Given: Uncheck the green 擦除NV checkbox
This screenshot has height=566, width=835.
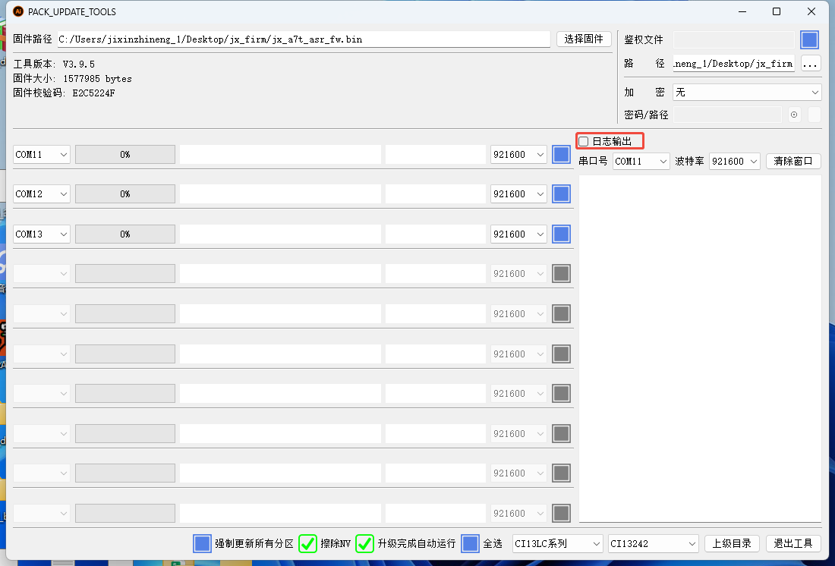Looking at the screenshot, I should [307, 543].
